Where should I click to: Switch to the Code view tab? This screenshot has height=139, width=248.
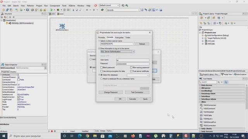96,131
